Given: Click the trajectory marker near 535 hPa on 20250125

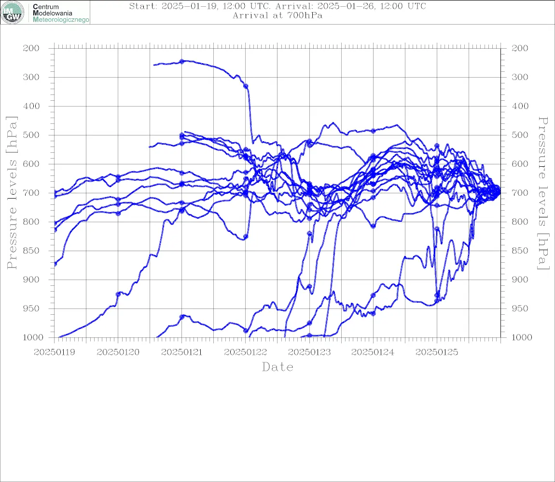Looking at the screenshot, I should 437,146.
